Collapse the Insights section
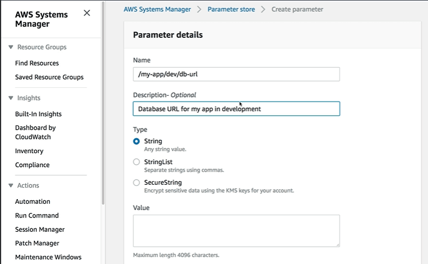This screenshot has width=428, height=264. (x=11, y=98)
